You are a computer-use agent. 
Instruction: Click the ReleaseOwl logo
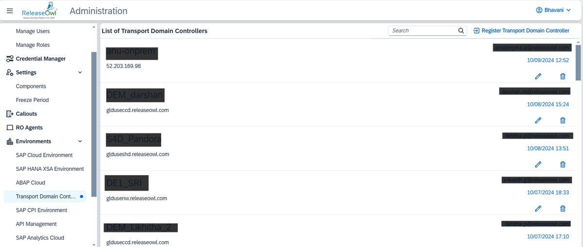[x=39, y=11]
